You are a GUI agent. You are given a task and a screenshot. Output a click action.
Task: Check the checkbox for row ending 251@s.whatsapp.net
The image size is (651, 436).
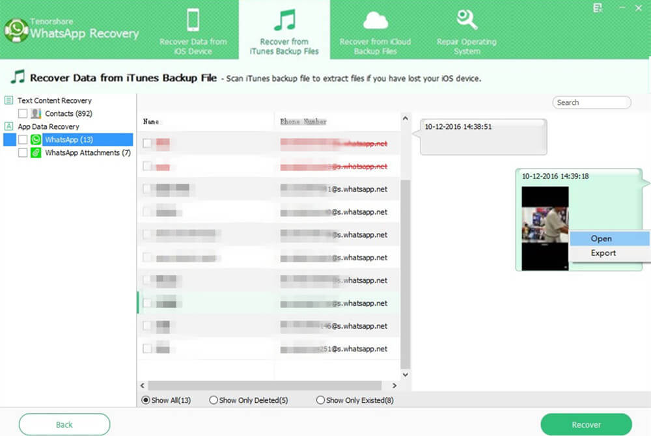[147, 348]
